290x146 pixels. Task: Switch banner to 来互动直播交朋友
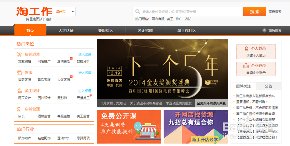coord(179,103)
